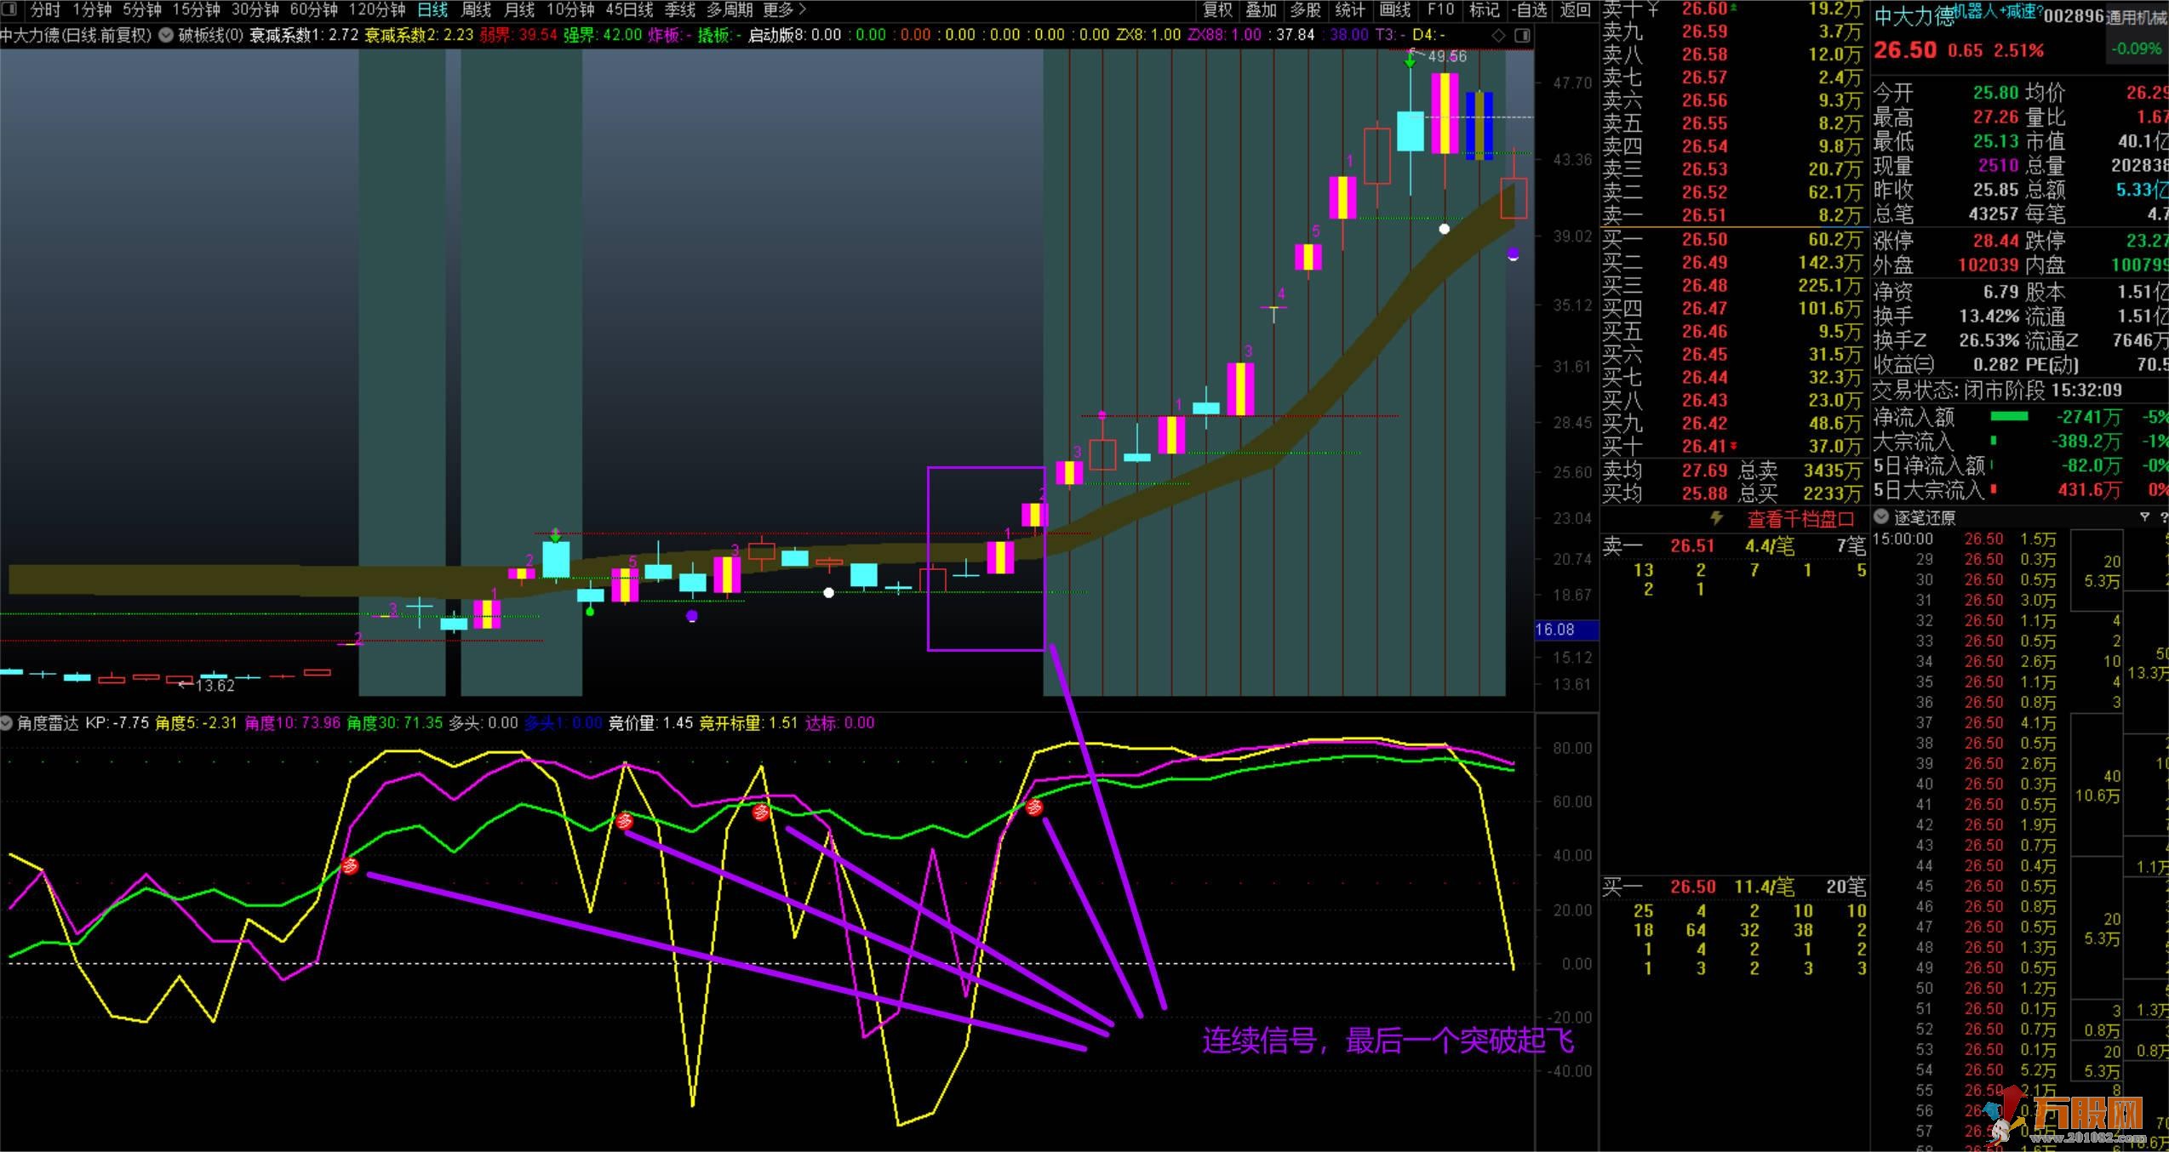Toggle the panel layout icon beside the diamond
This screenshot has height=1152, width=2169.
(1522, 35)
